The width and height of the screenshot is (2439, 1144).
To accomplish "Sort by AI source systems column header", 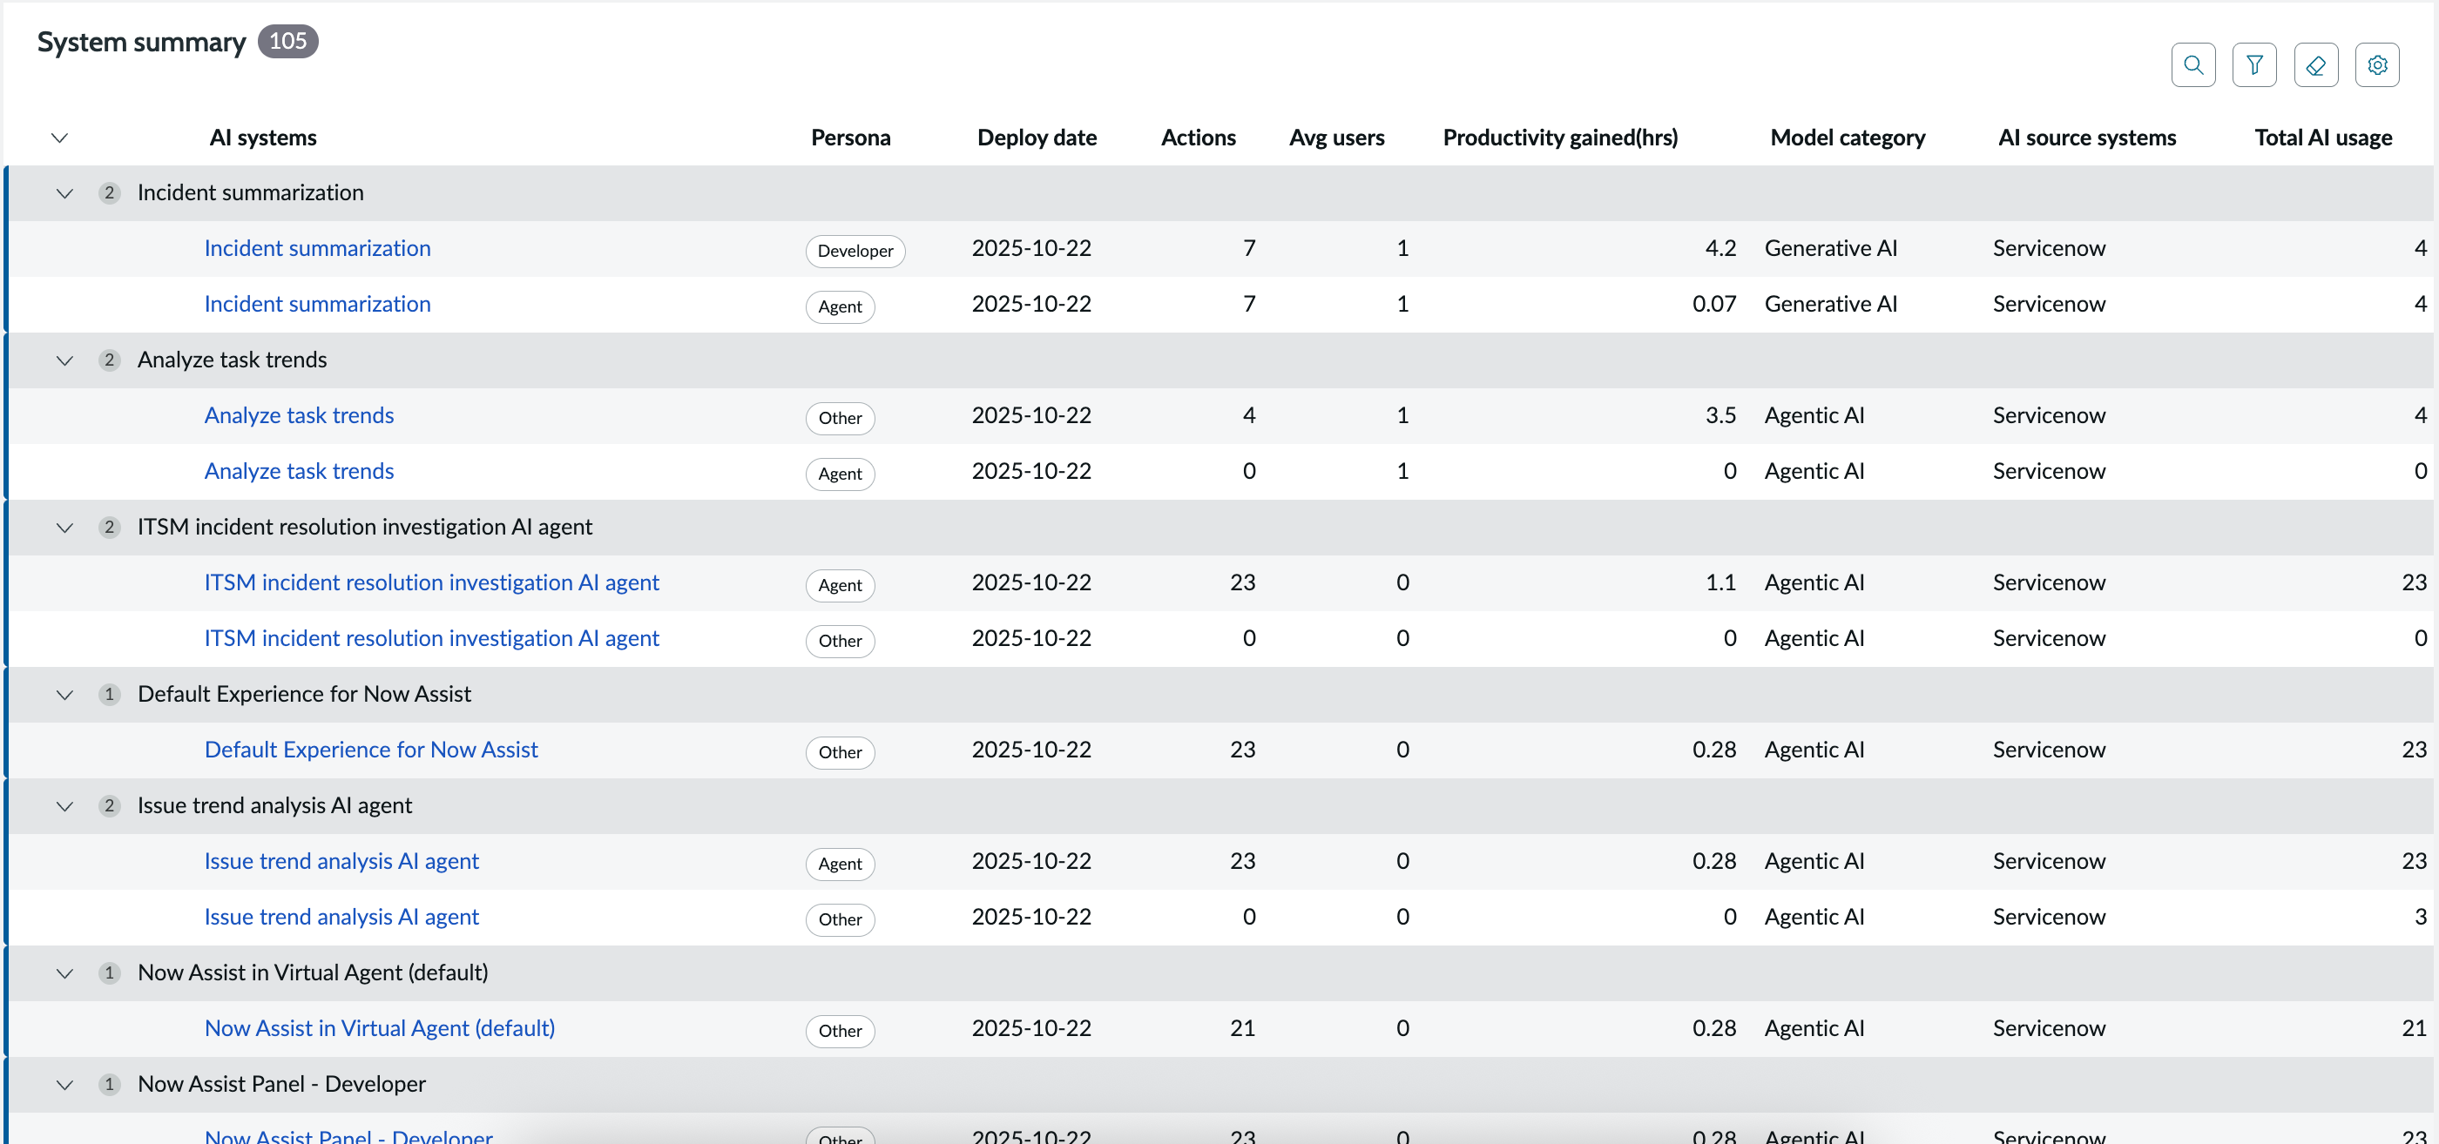I will (2087, 138).
